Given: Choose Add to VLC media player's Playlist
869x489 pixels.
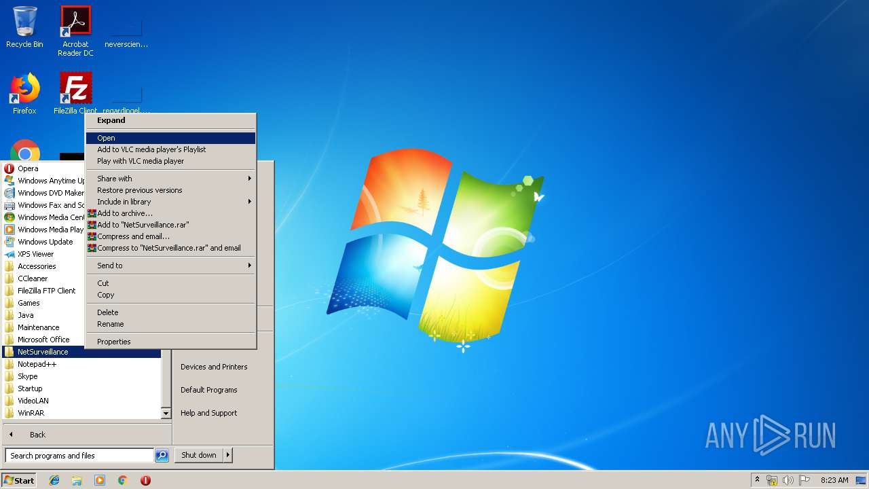Looking at the screenshot, I should coord(170,149).
